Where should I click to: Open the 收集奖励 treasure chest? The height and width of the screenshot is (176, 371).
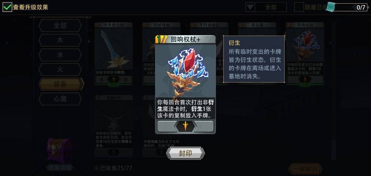[x=60, y=151]
